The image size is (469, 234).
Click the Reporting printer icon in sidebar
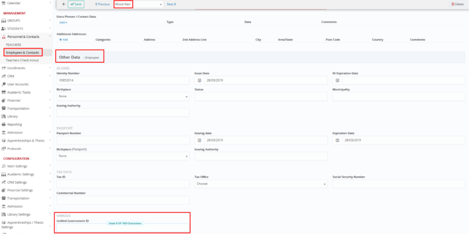(4, 125)
